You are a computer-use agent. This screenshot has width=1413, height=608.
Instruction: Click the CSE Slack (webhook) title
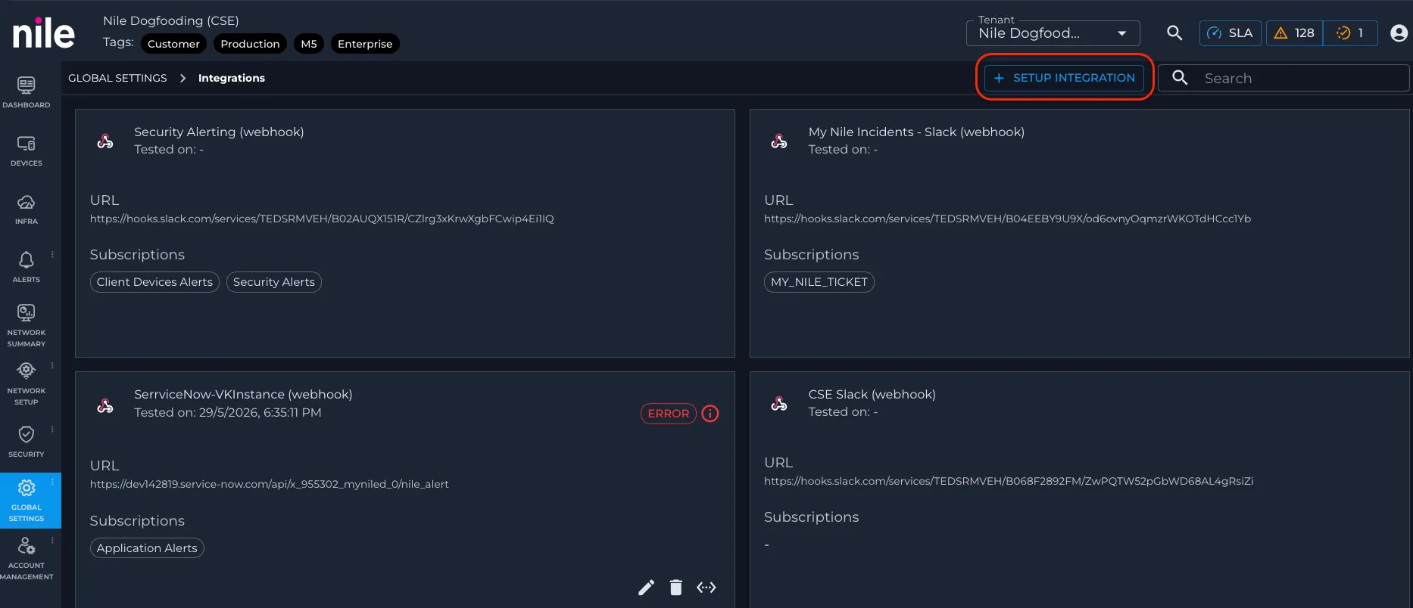[872, 394]
